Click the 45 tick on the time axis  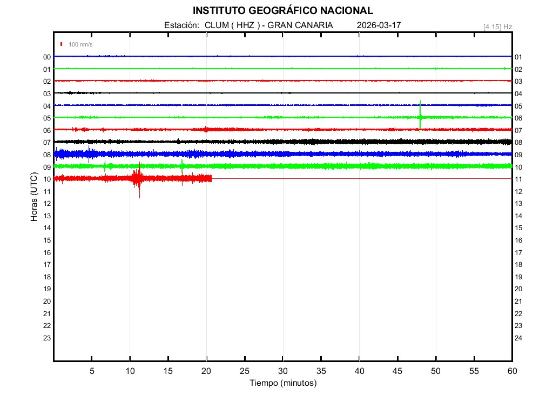[x=397, y=371]
